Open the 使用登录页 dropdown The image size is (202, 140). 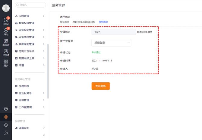[111, 43]
